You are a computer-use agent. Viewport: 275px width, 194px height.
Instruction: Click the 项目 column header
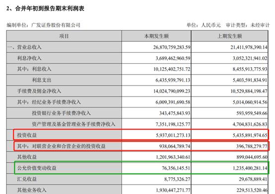[64, 36]
